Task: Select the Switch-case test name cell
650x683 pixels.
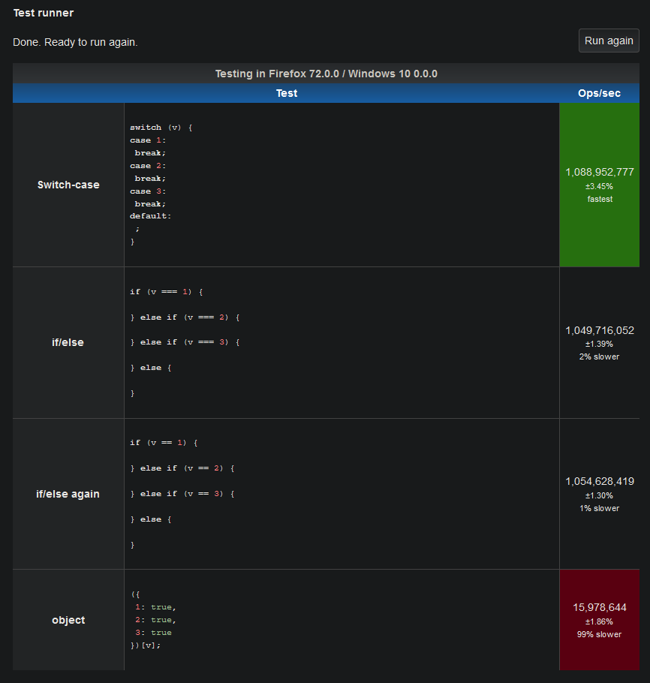Action: coord(68,185)
